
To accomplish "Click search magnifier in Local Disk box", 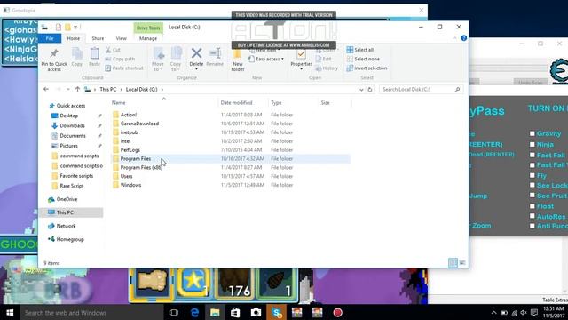I will 458,89.
